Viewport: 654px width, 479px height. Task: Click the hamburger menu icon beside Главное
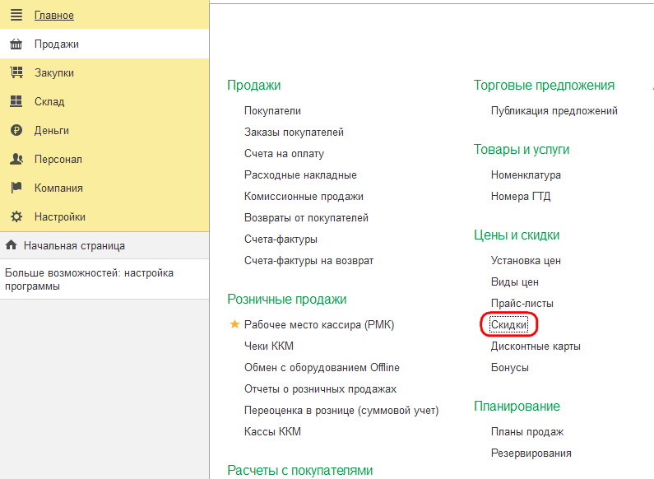[x=16, y=15]
